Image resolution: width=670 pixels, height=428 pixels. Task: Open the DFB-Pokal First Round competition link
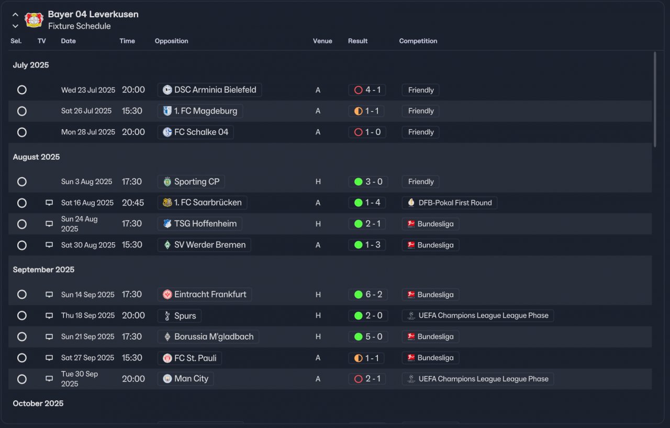tap(450, 203)
